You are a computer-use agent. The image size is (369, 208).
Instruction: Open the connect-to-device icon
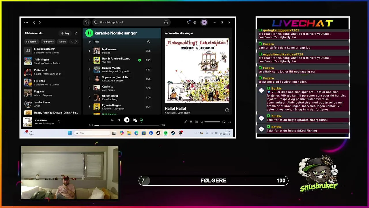pos(196,122)
